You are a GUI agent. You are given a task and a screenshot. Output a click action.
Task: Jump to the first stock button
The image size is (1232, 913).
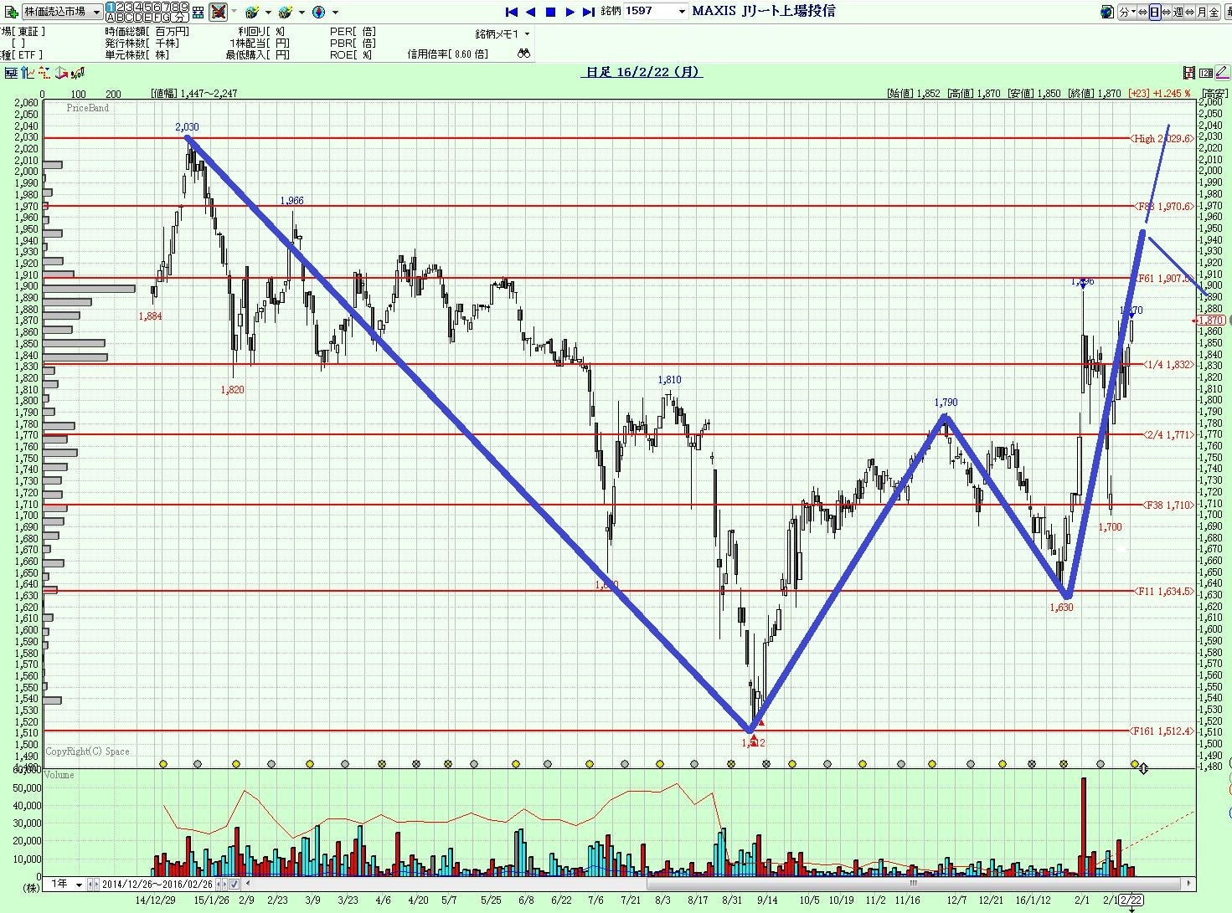pyautogui.click(x=512, y=12)
